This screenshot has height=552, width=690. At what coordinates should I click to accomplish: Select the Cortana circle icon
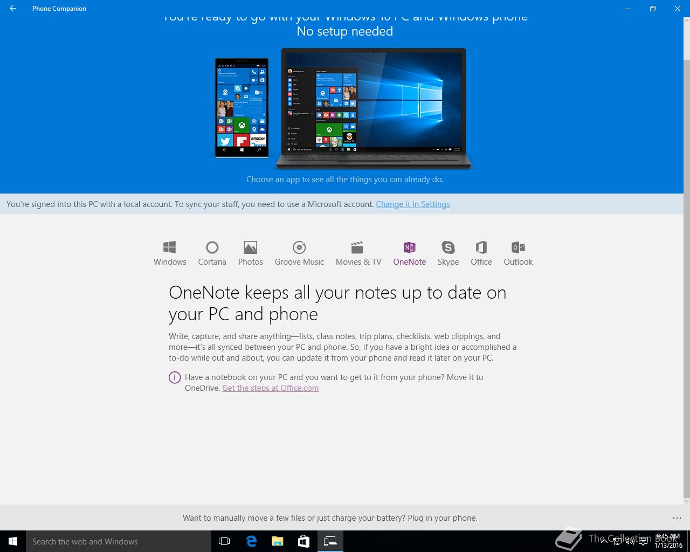[212, 247]
